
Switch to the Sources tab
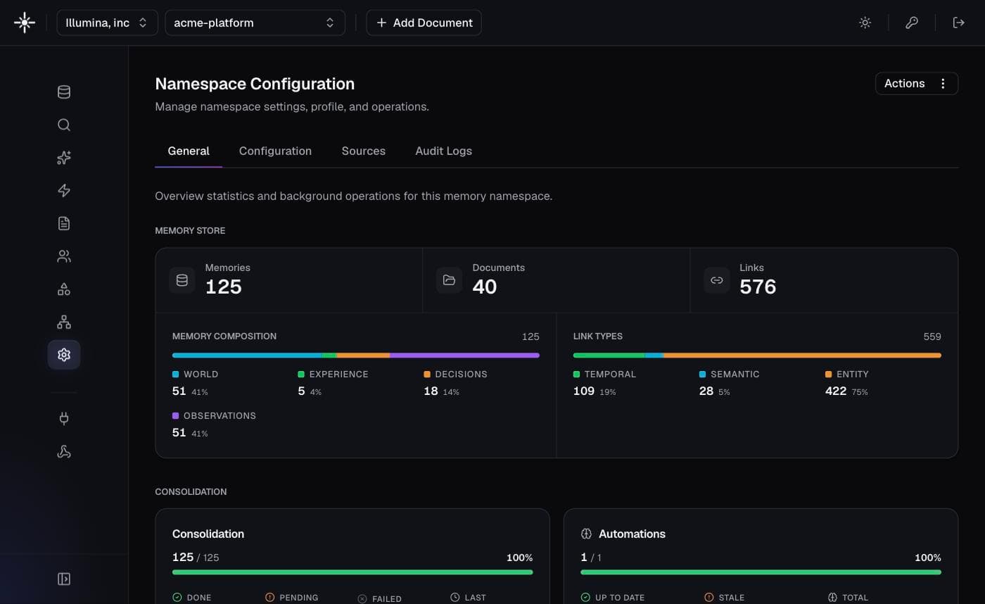[364, 151]
